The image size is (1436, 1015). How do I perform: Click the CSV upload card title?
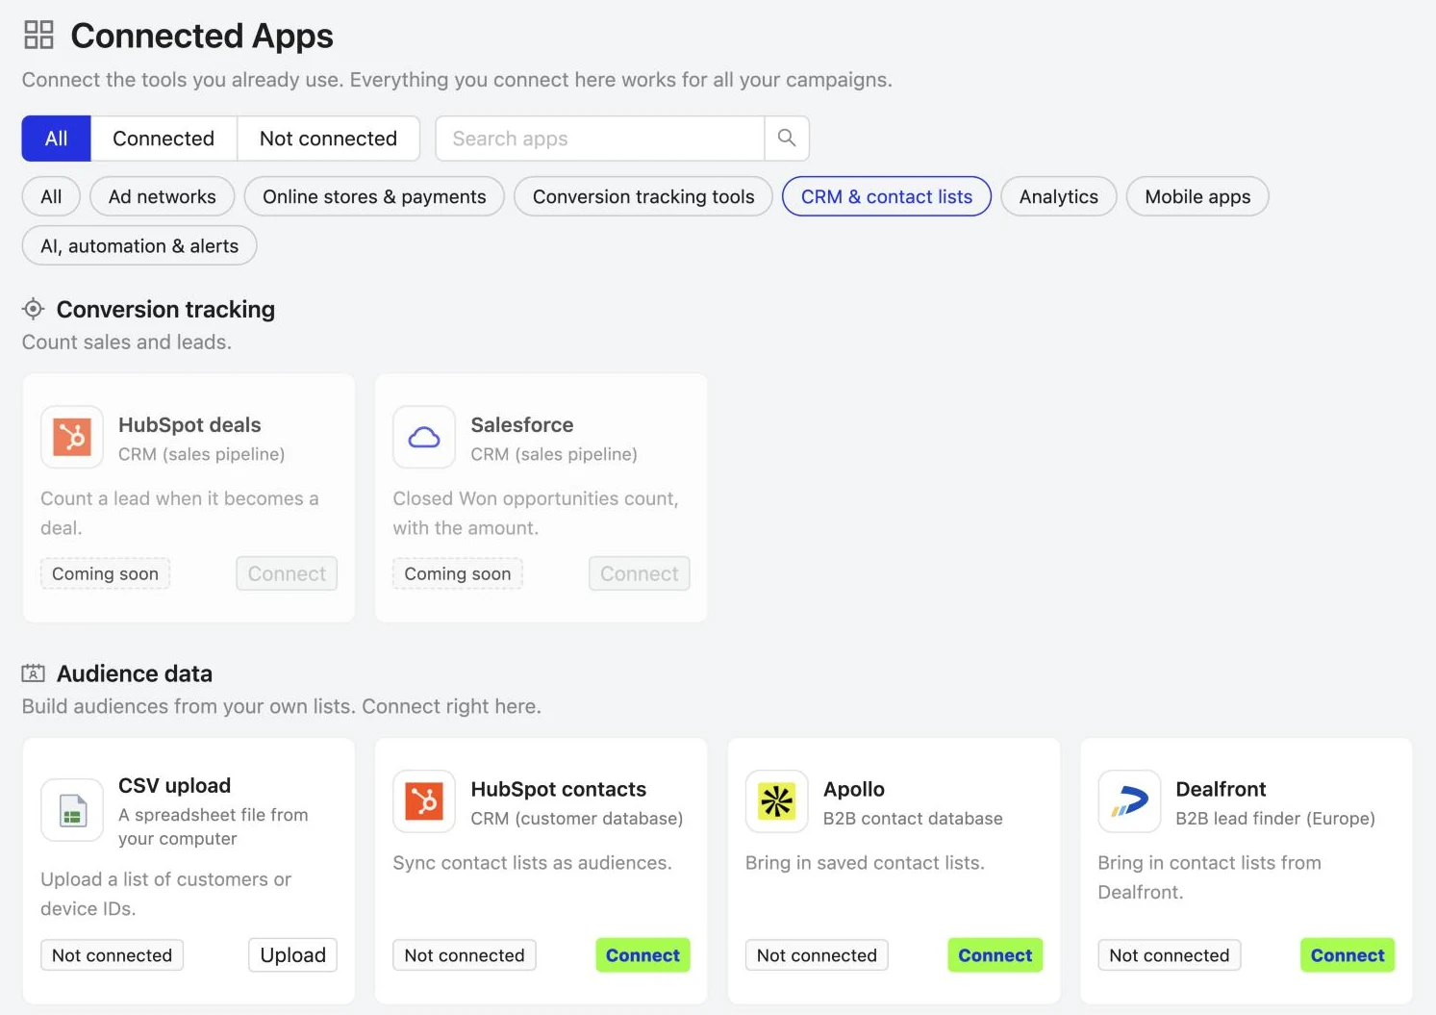(174, 785)
